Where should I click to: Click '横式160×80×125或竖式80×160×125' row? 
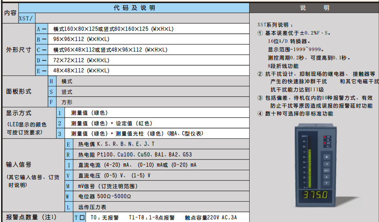[149, 29]
